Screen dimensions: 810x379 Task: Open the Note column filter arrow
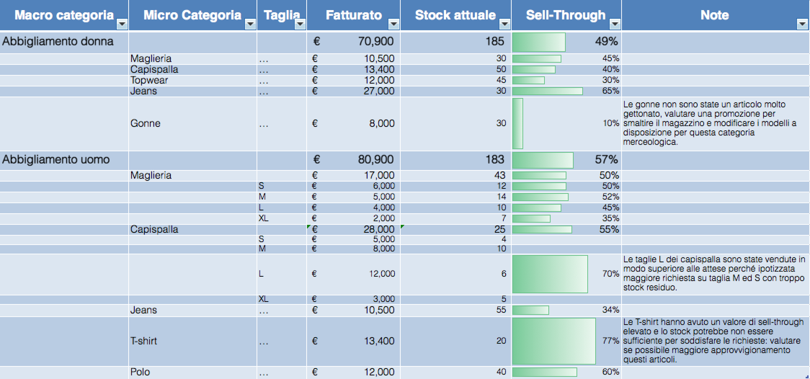(803, 24)
